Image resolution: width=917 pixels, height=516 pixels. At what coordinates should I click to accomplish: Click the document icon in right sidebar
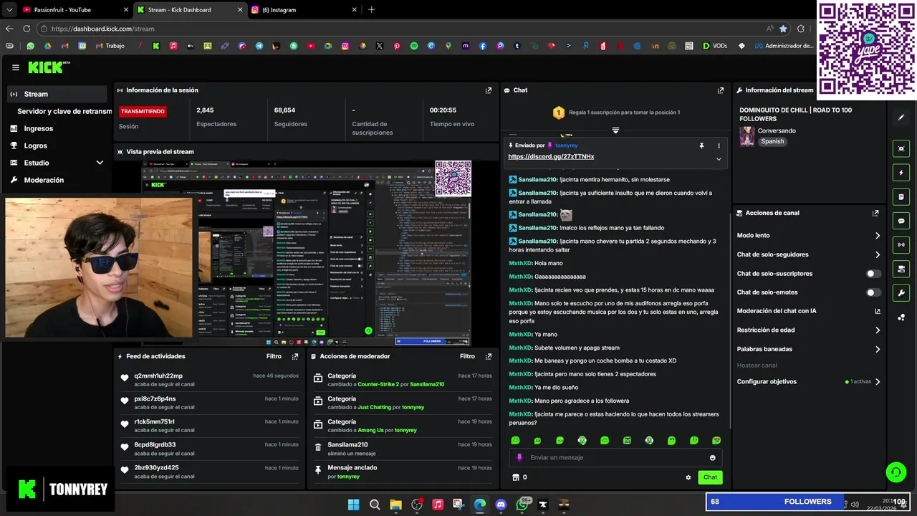pyautogui.click(x=901, y=196)
